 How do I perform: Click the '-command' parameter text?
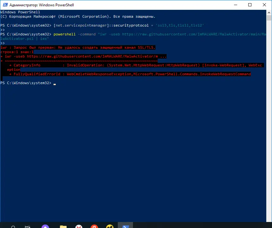pyautogui.click(x=86, y=34)
